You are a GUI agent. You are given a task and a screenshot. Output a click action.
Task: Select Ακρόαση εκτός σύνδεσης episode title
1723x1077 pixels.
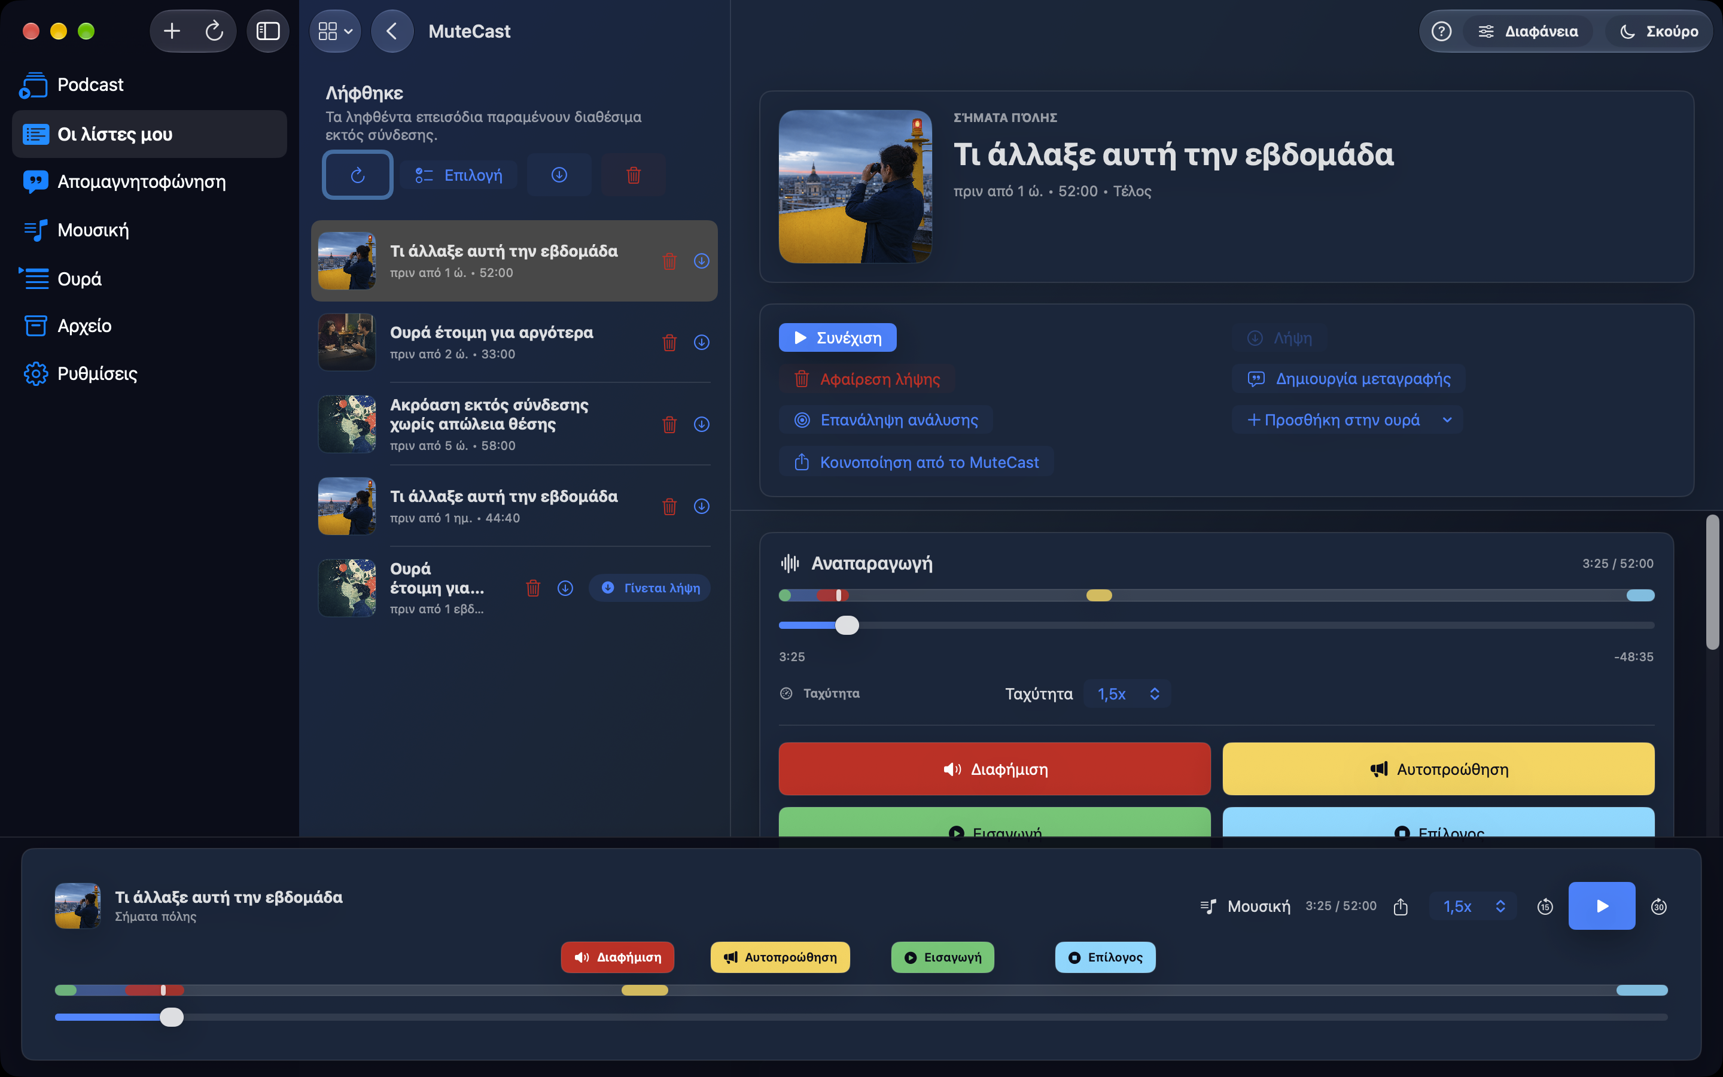(489, 415)
